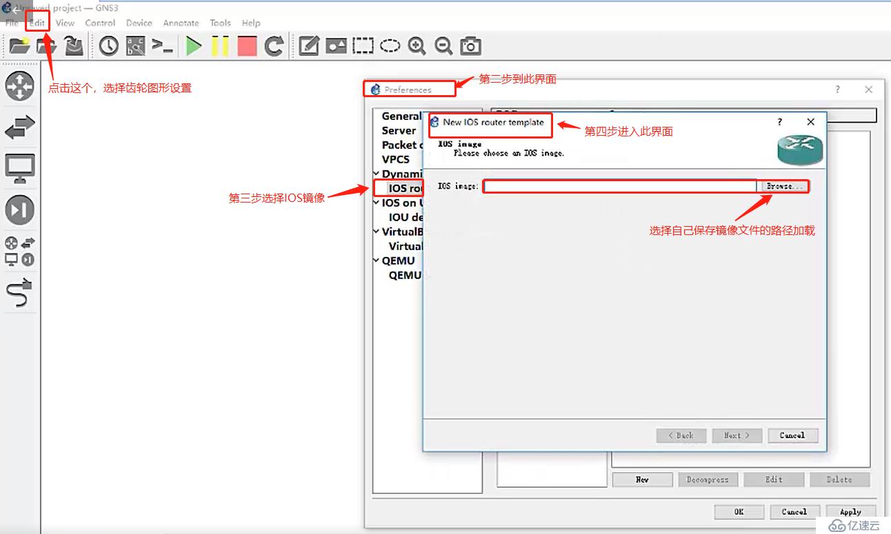Collapse the Dynamips tree node

(x=377, y=174)
